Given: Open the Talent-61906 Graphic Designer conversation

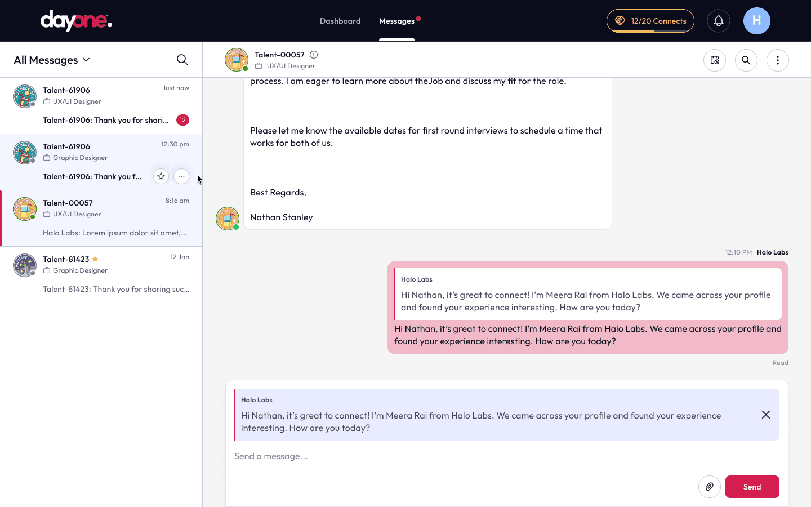Looking at the screenshot, I should [101, 162].
